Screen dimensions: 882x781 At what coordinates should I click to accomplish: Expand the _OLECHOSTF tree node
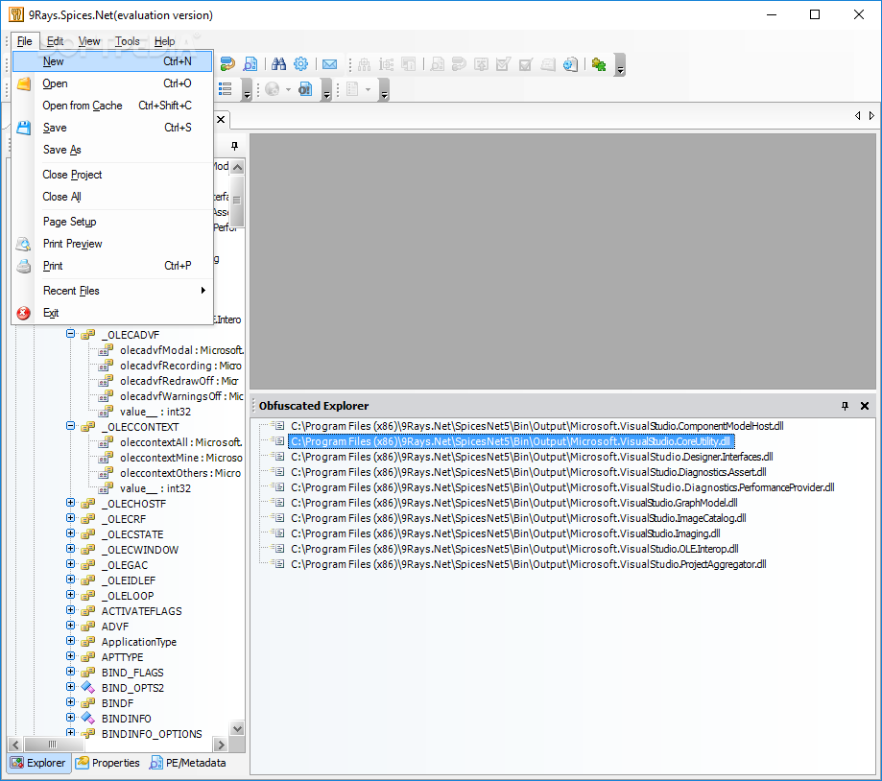70,503
